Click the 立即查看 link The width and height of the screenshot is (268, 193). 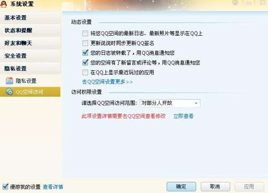coord(184,116)
